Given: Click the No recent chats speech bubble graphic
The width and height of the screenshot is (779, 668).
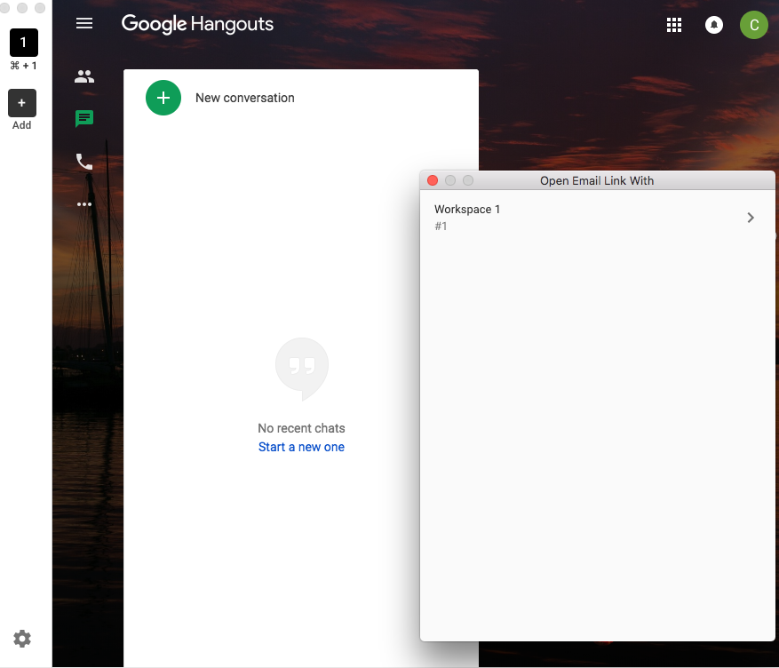Looking at the screenshot, I should coord(301,367).
